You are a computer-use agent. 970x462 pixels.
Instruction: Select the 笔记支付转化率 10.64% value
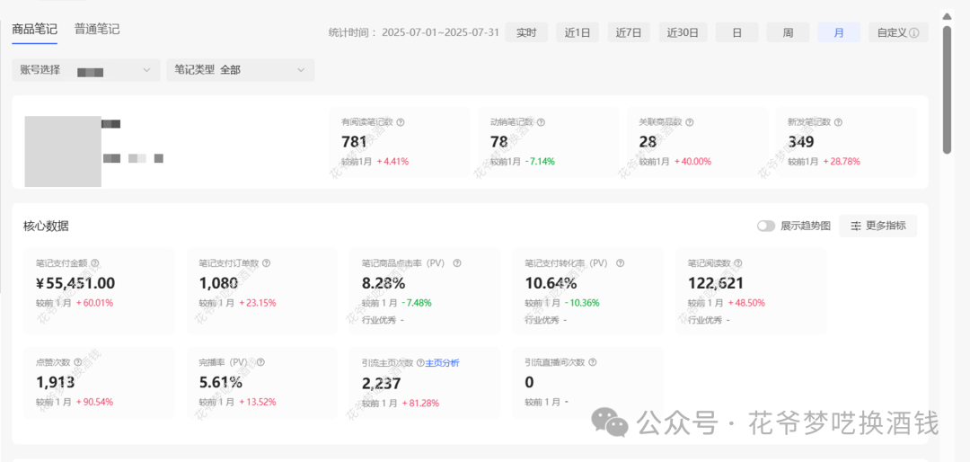(551, 284)
